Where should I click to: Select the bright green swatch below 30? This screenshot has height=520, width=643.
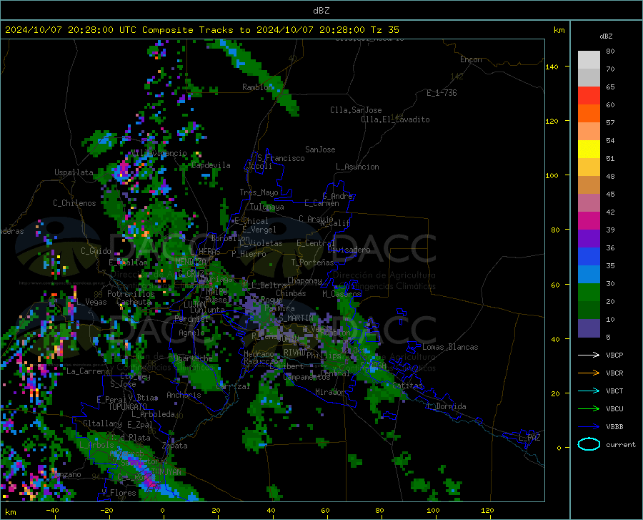pos(589,293)
